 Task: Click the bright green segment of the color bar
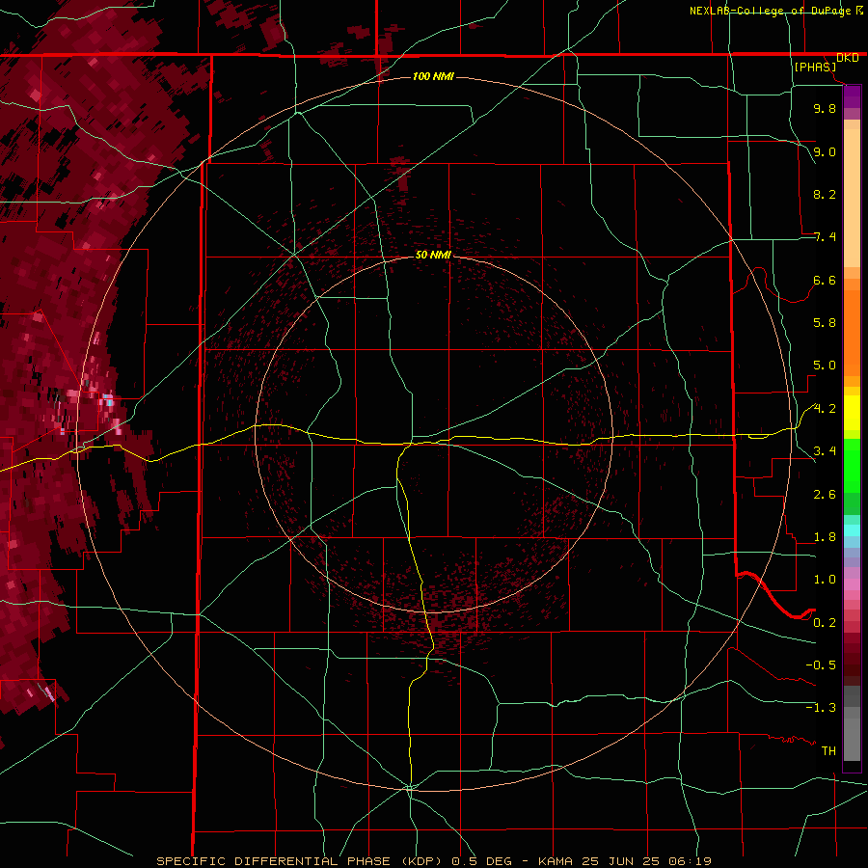tap(852, 465)
